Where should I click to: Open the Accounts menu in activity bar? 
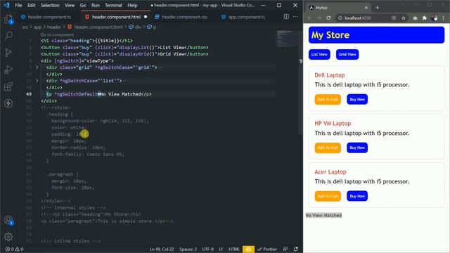pyautogui.click(x=8, y=220)
